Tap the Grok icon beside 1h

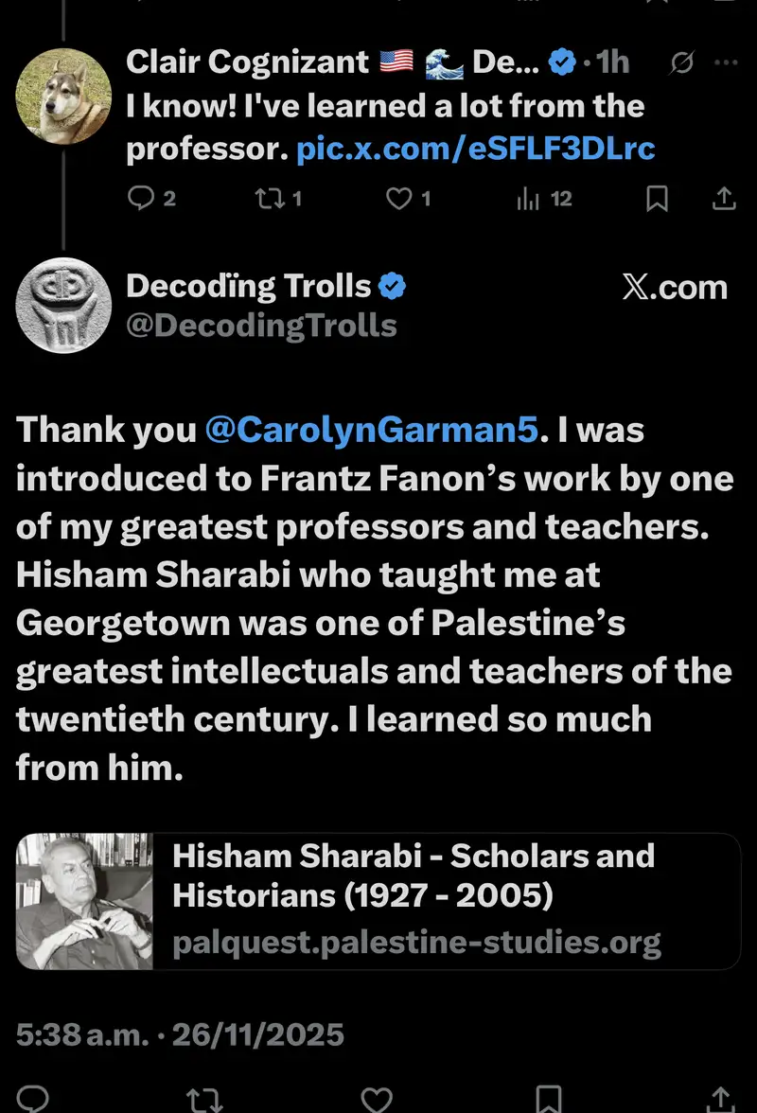pyautogui.click(x=679, y=63)
